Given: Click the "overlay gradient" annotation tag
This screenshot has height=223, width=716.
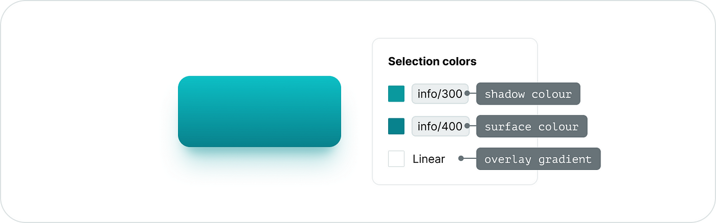Looking at the screenshot, I should pos(538,159).
